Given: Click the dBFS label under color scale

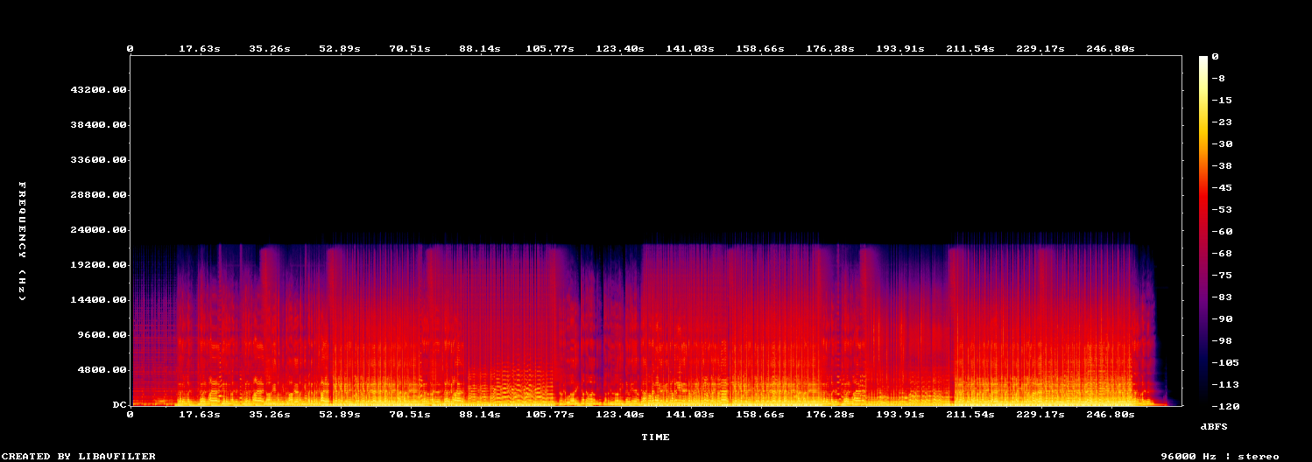Looking at the screenshot, I should click(x=1213, y=425).
